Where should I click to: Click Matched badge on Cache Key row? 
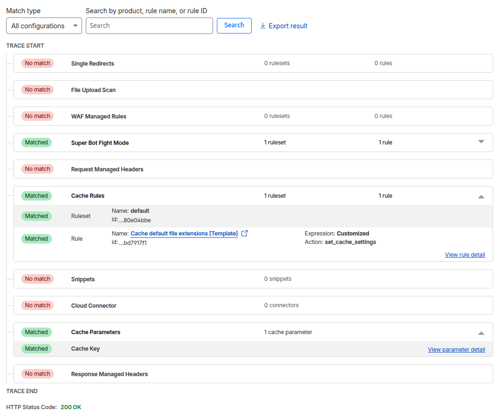pyautogui.click(x=36, y=348)
